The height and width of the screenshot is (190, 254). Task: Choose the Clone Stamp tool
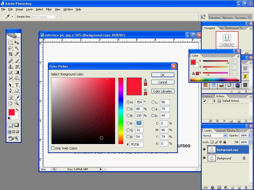click(10, 67)
